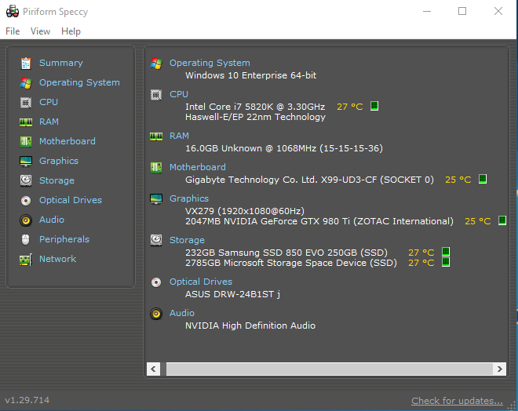The width and height of the screenshot is (518, 411).
Task: Click the RAM module icon in sidebar
Action: (x=25, y=122)
